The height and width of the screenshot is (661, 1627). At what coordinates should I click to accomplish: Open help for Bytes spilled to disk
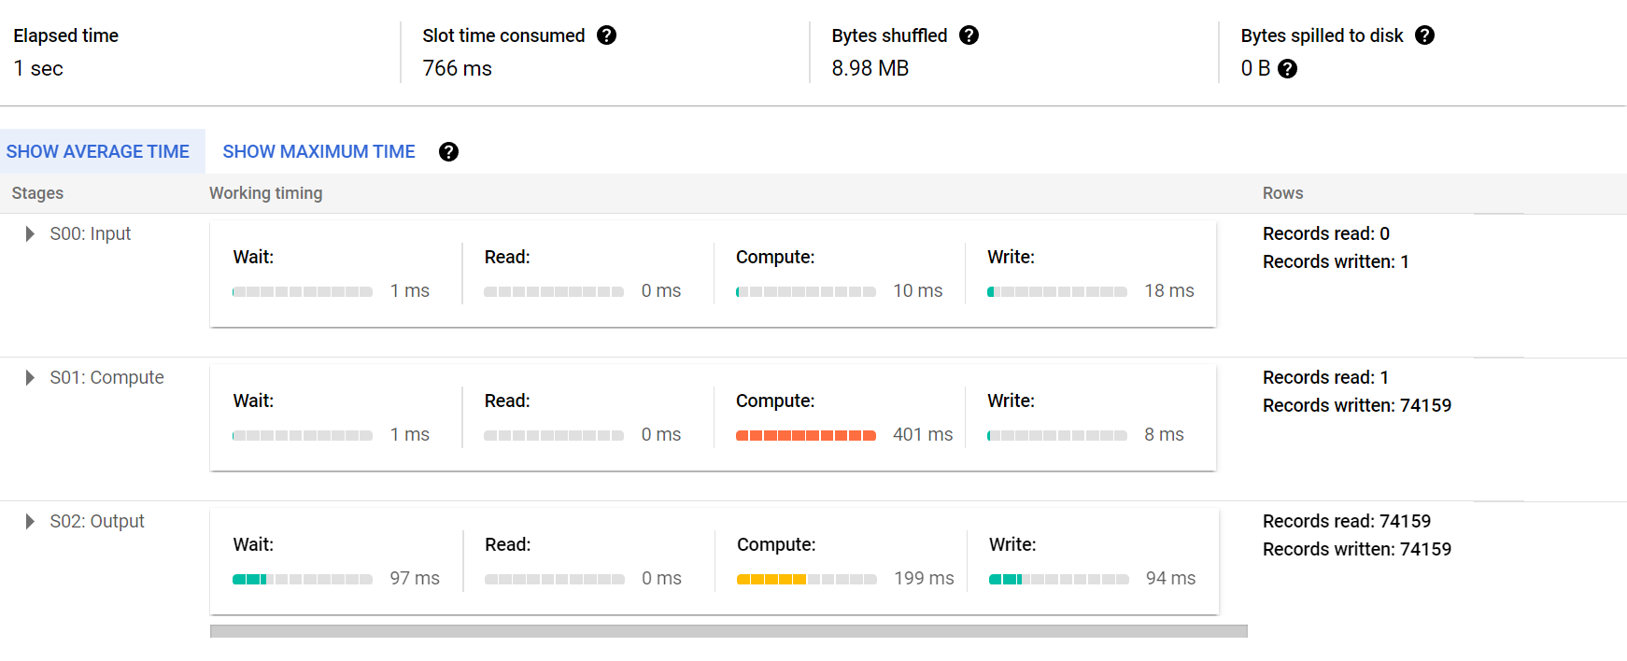tap(1424, 35)
